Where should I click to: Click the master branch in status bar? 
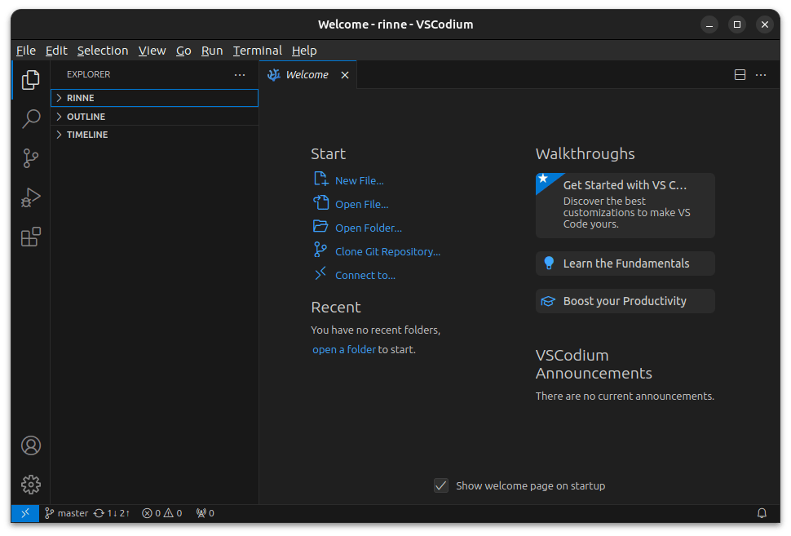(67, 513)
